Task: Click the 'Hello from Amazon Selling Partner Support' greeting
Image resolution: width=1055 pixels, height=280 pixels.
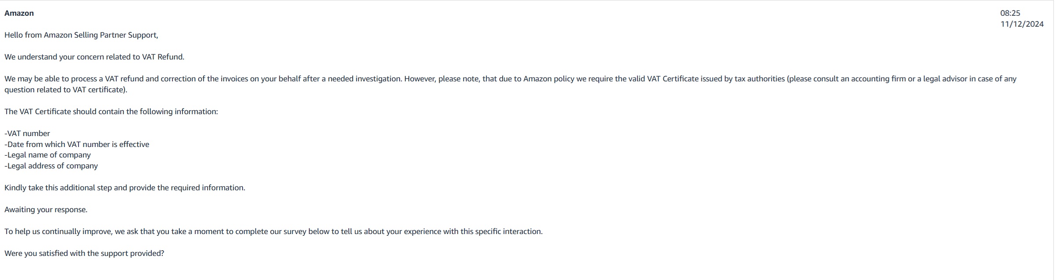Action: (81, 35)
